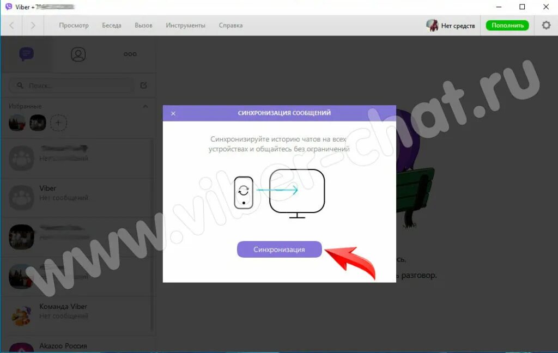The width and height of the screenshot is (558, 353).
Task: Collapse the Избранные section
Action: (145, 106)
